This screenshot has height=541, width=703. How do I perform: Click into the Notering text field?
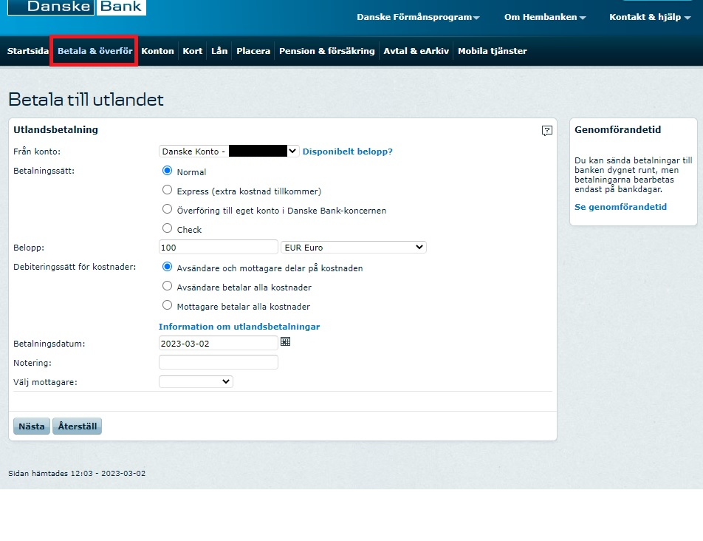[219, 362]
